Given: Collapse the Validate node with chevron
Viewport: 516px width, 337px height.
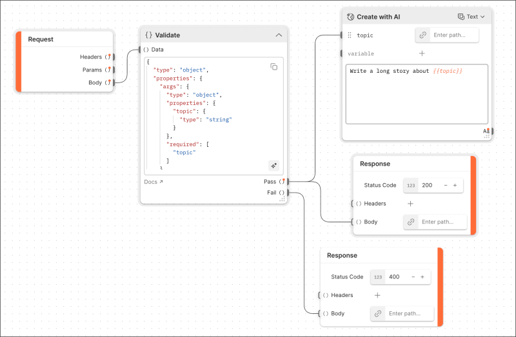Looking at the screenshot, I should click(x=279, y=35).
